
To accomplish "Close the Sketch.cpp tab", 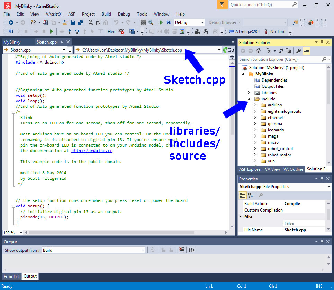I will click(x=68, y=42).
